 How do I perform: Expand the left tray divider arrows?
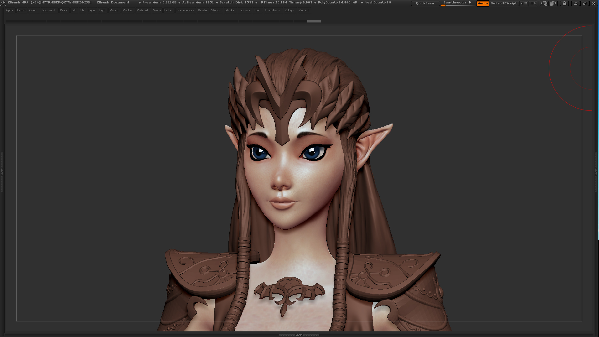(2, 171)
